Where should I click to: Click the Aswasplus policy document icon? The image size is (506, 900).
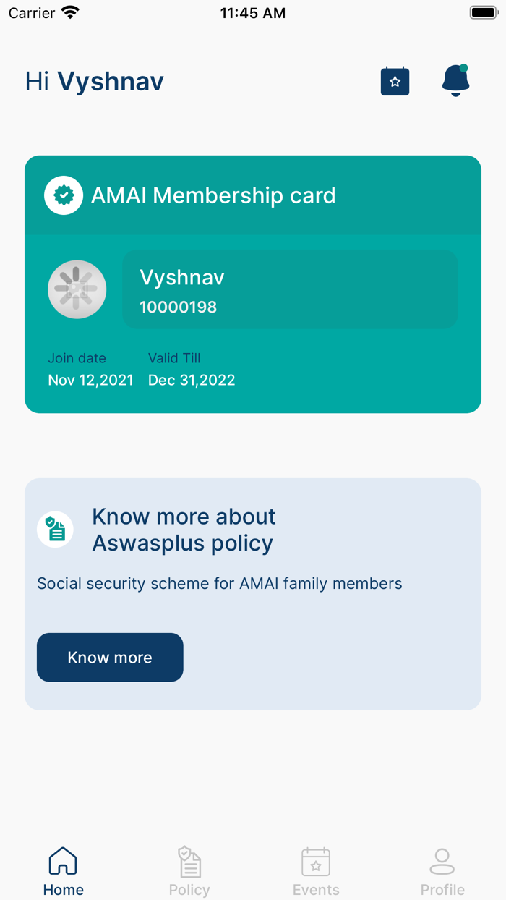56,530
